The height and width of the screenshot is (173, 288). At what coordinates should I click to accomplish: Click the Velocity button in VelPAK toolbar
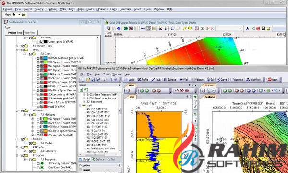tap(199, 80)
